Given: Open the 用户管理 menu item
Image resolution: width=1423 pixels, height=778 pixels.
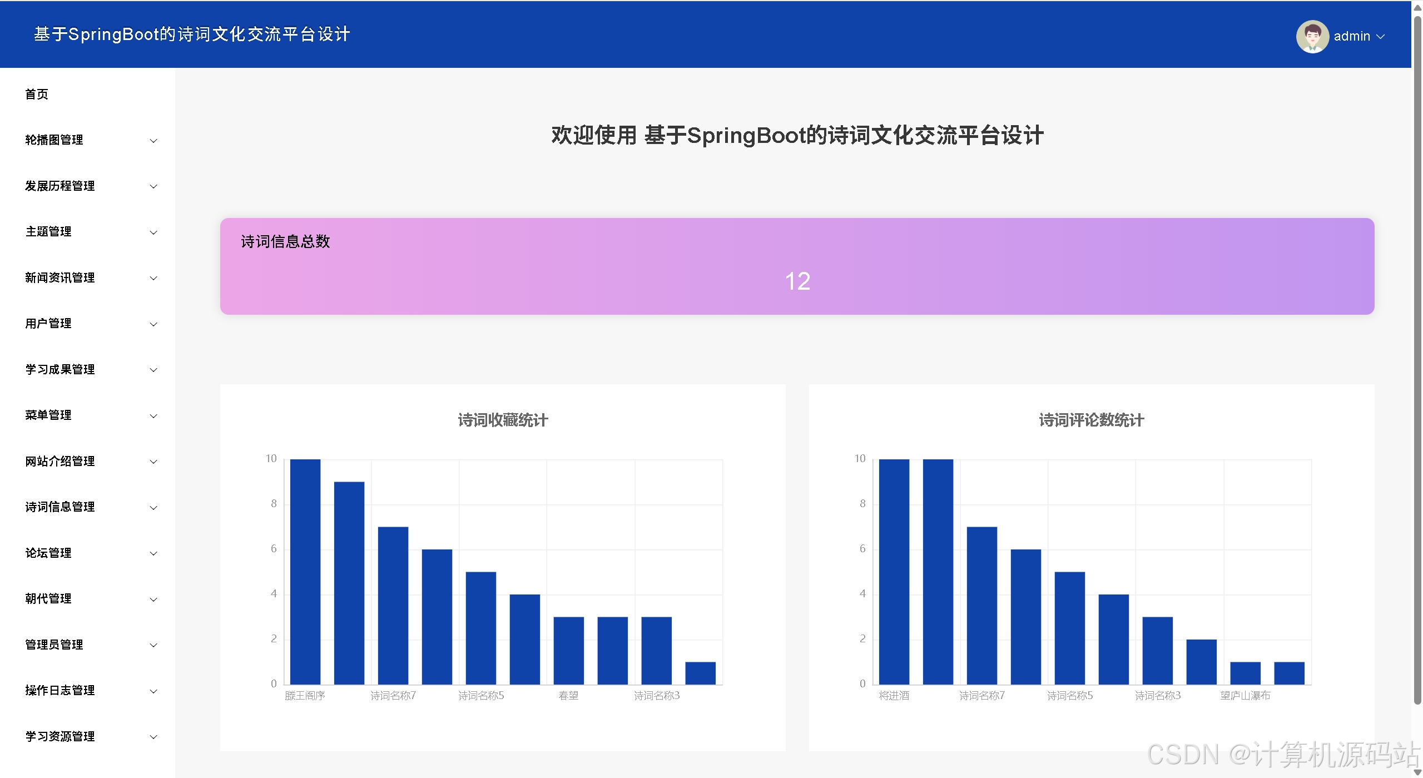Looking at the screenshot, I should pyautogui.click(x=88, y=324).
